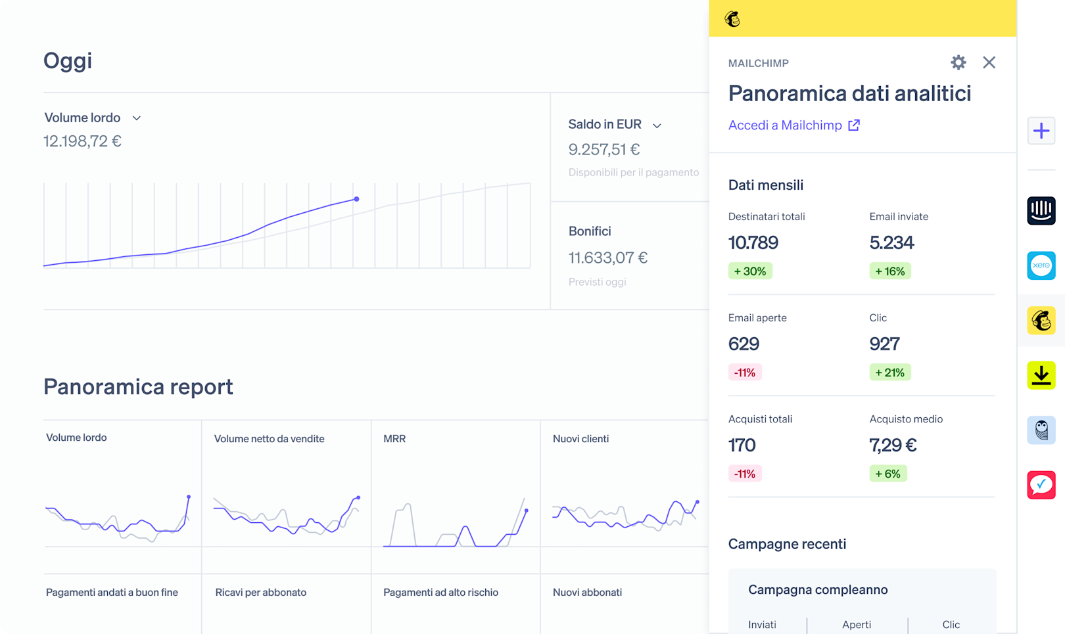Click Email aperte value 629

point(744,344)
